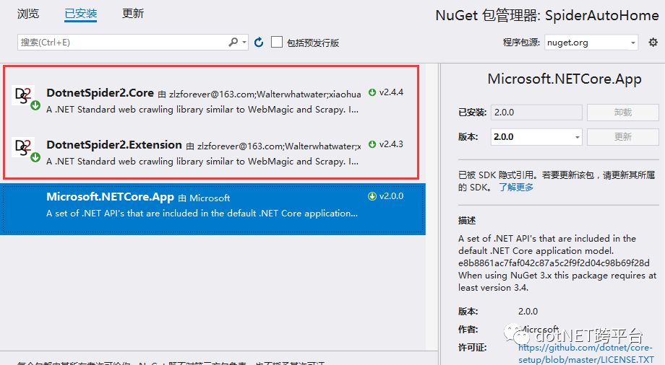
Task: Click the magnifier search icon
Action: [233, 43]
